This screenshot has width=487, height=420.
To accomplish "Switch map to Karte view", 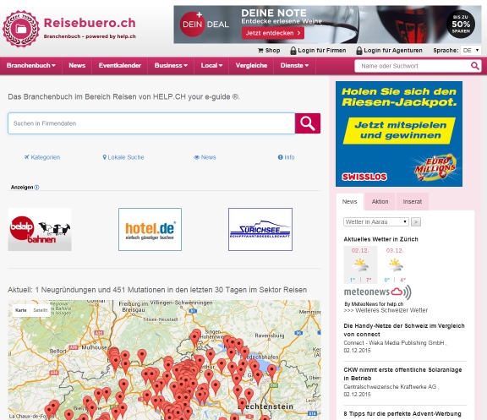I will [x=21, y=310].
